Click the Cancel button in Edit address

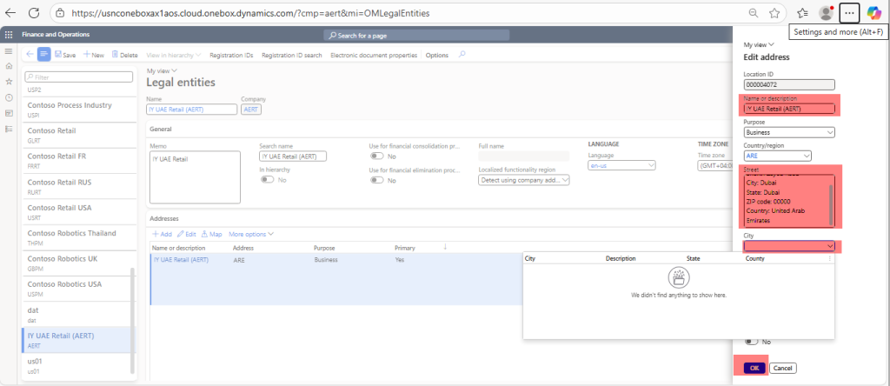(x=782, y=368)
